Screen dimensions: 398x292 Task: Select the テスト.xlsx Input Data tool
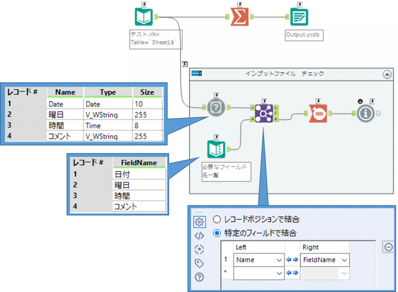point(143,17)
